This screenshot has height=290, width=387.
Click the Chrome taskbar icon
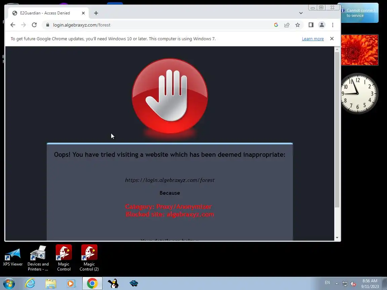pyautogui.click(x=92, y=283)
